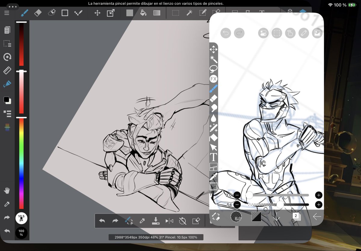Select the Selection Pen tool in MediBang
Screen dimensions: 361x251
click(x=203, y=13)
